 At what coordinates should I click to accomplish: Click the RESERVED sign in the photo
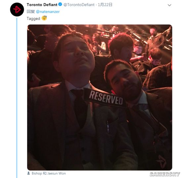(105, 98)
